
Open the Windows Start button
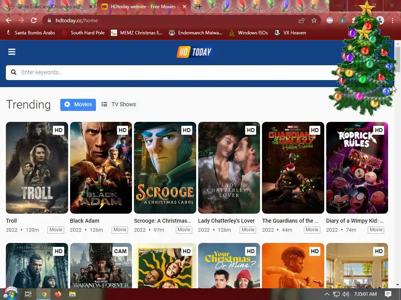[10, 294]
